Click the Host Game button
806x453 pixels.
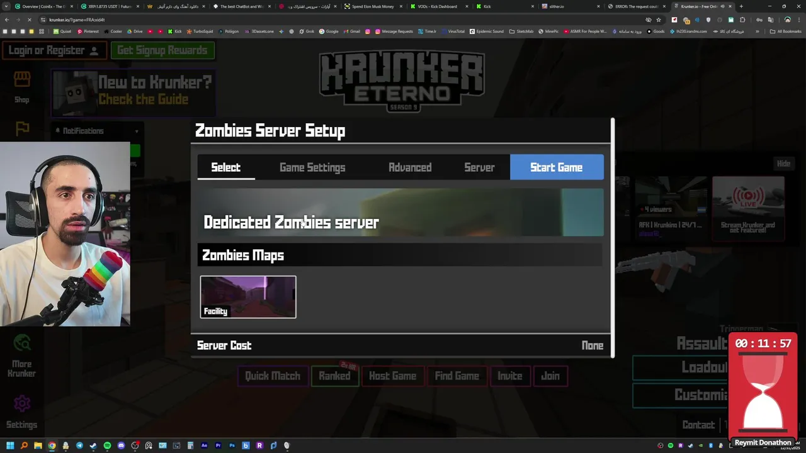pyautogui.click(x=392, y=376)
